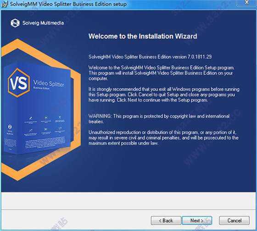Click the 'Video Splitter' title on the product box
This screenshot has width=257, height=231.
pyautogui.click(x=49, y=83)
